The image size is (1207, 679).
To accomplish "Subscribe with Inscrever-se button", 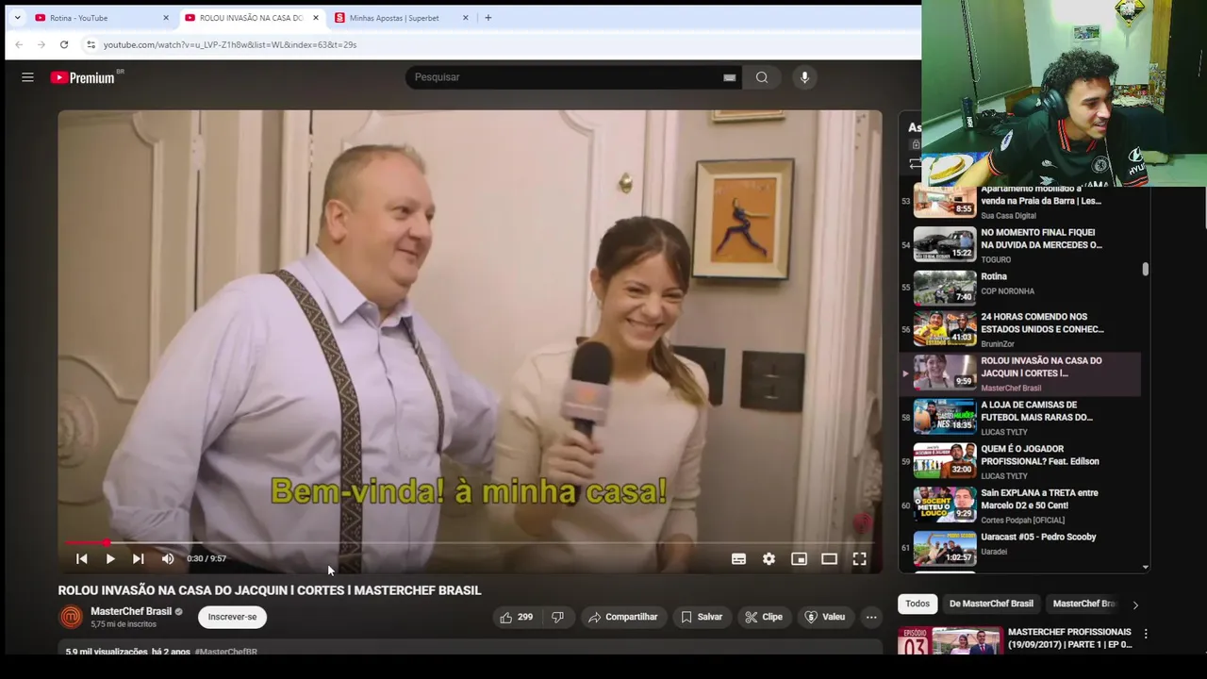I will (232, 617).
